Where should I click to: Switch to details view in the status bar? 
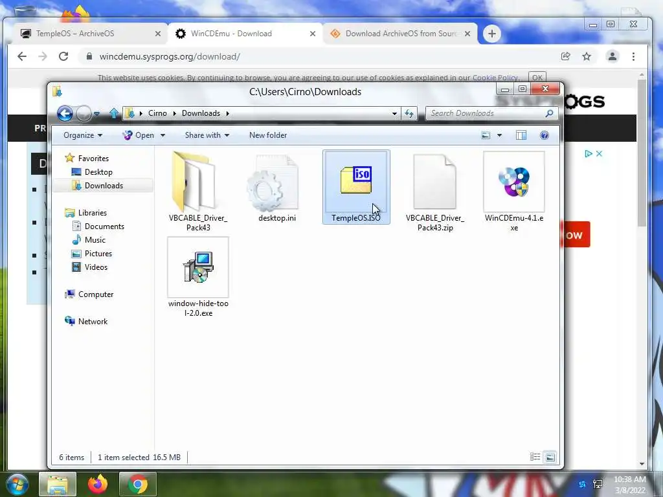click(535, 457)
